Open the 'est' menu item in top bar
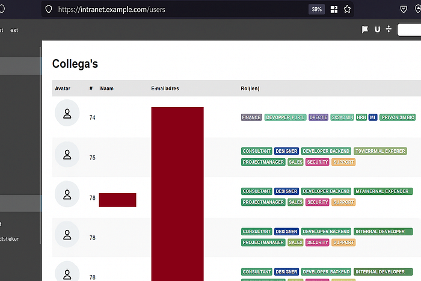421x281 pixels. point(14,30)
